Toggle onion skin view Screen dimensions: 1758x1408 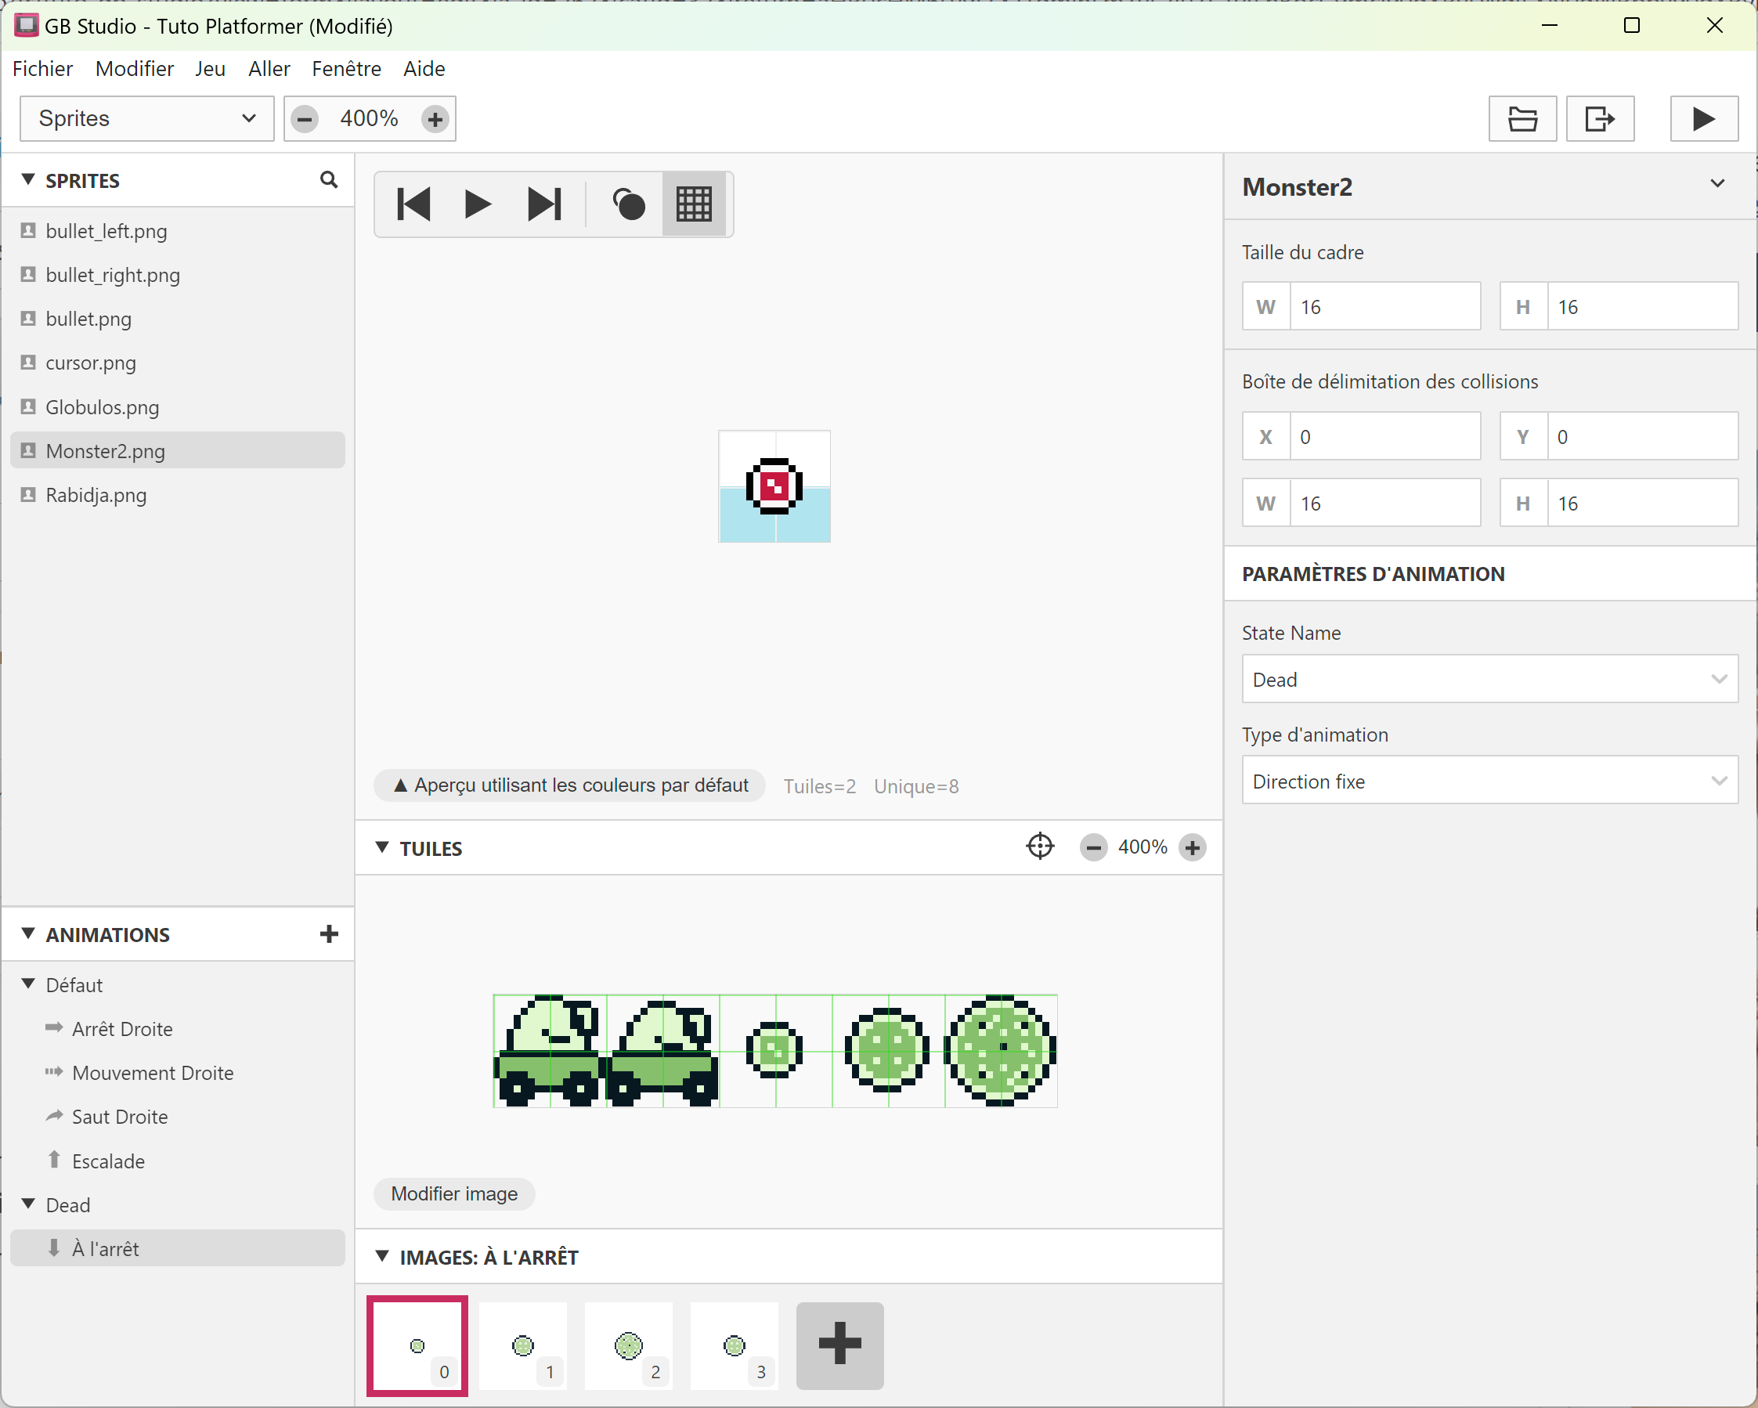628,204
